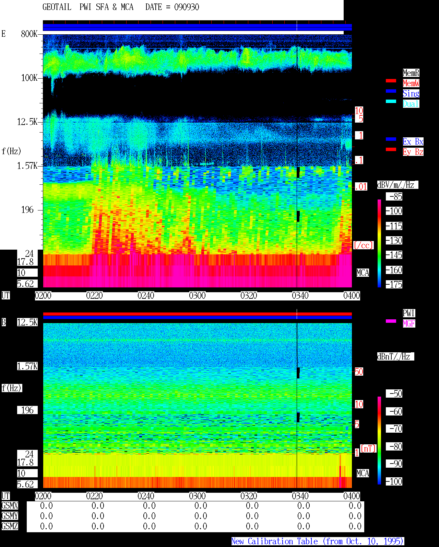Image resolution: width=439 pixels, height=547 pixels.
Task: Click the B panel's 196 frequency label
Action: point(27,410)
